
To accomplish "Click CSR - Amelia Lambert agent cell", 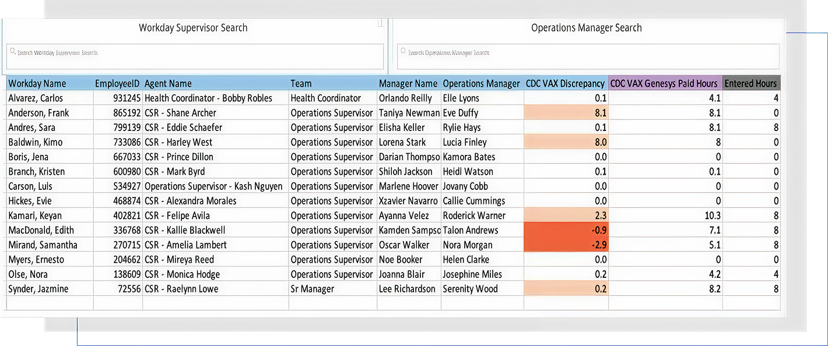I will [x=216, y=245].
